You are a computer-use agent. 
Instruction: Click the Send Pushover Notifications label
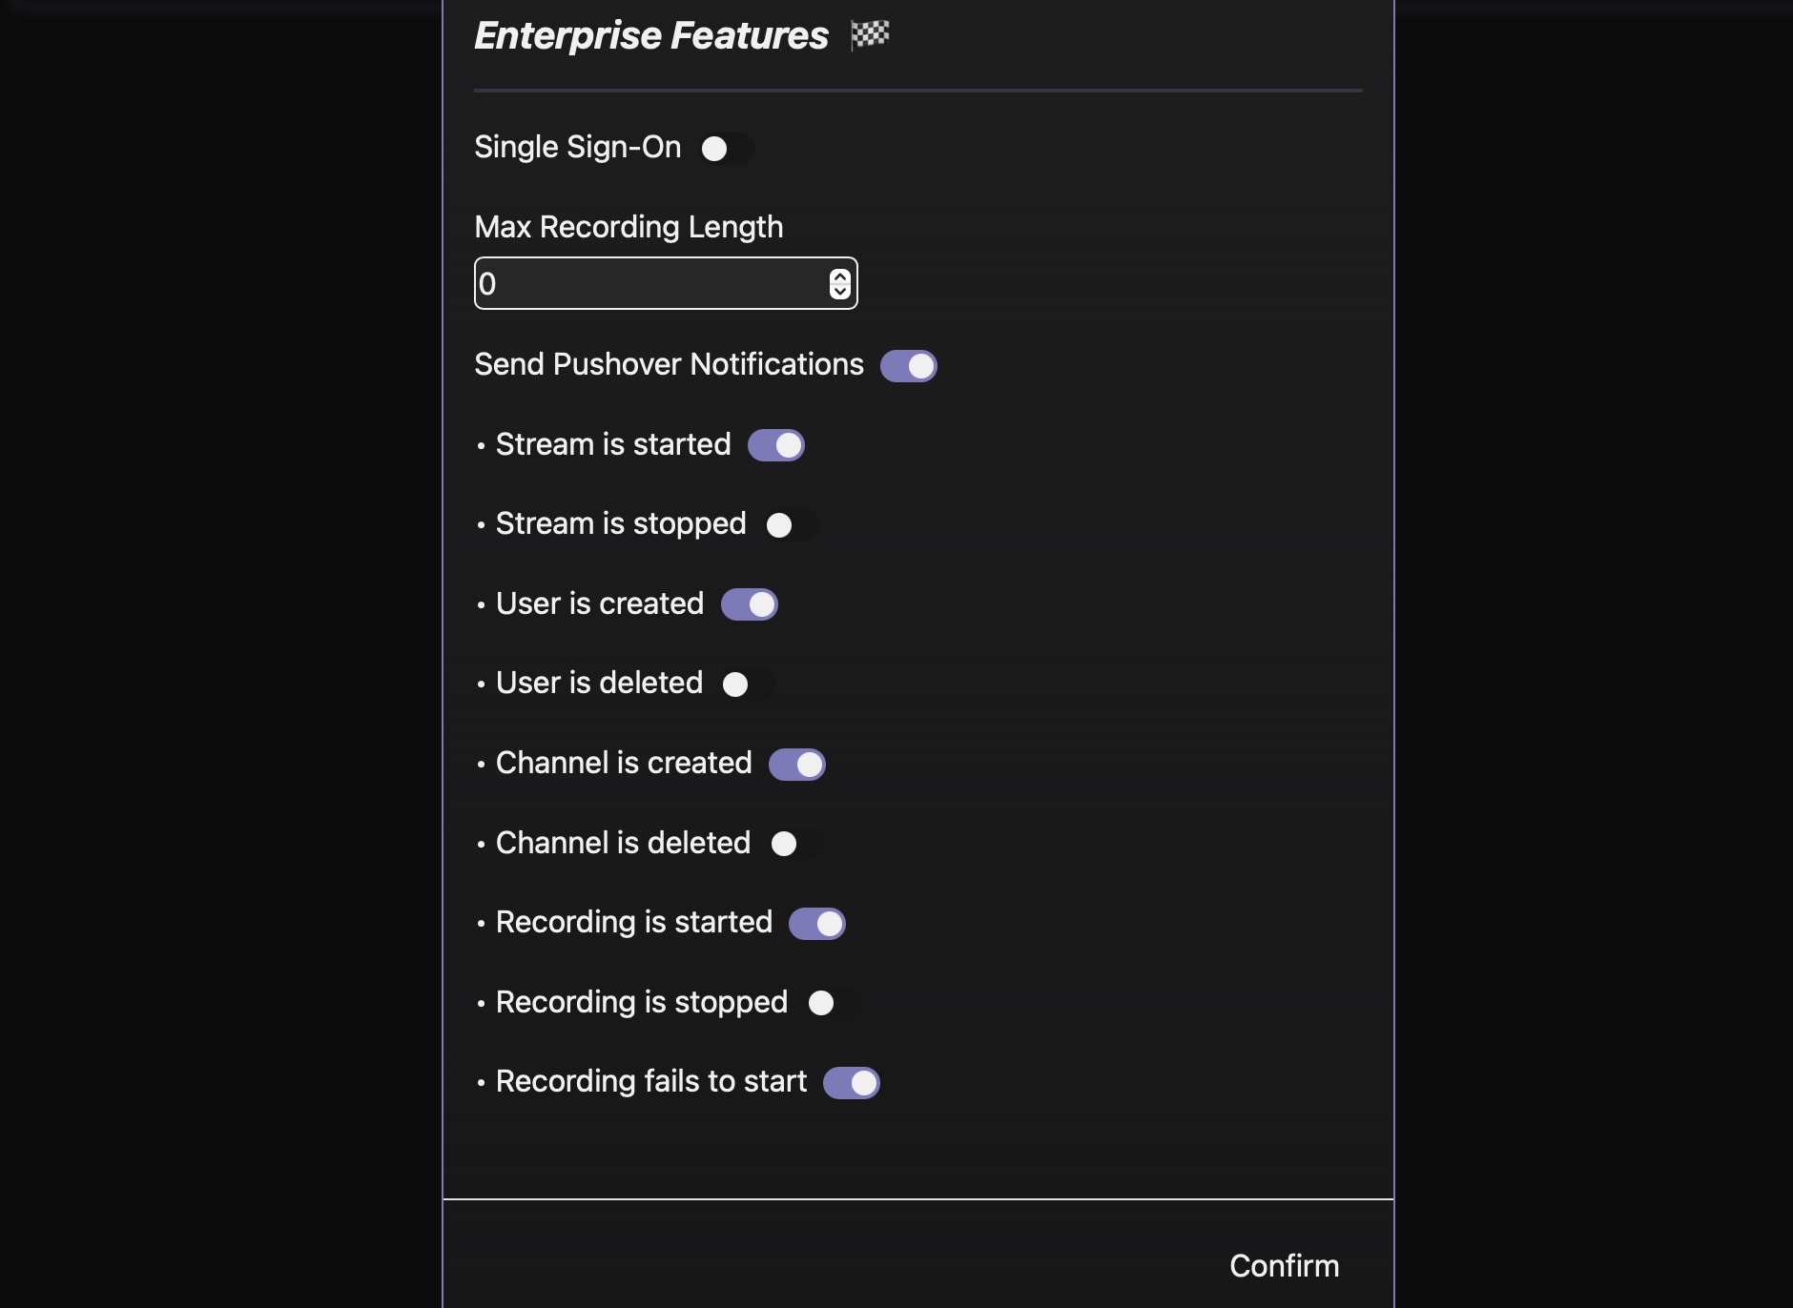(669, 364)
